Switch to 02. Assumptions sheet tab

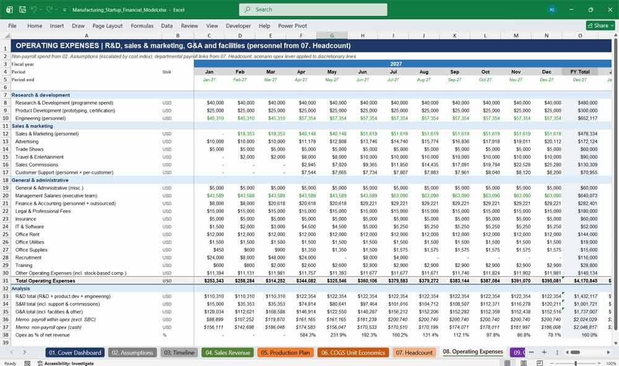click(x=132, y=352)
